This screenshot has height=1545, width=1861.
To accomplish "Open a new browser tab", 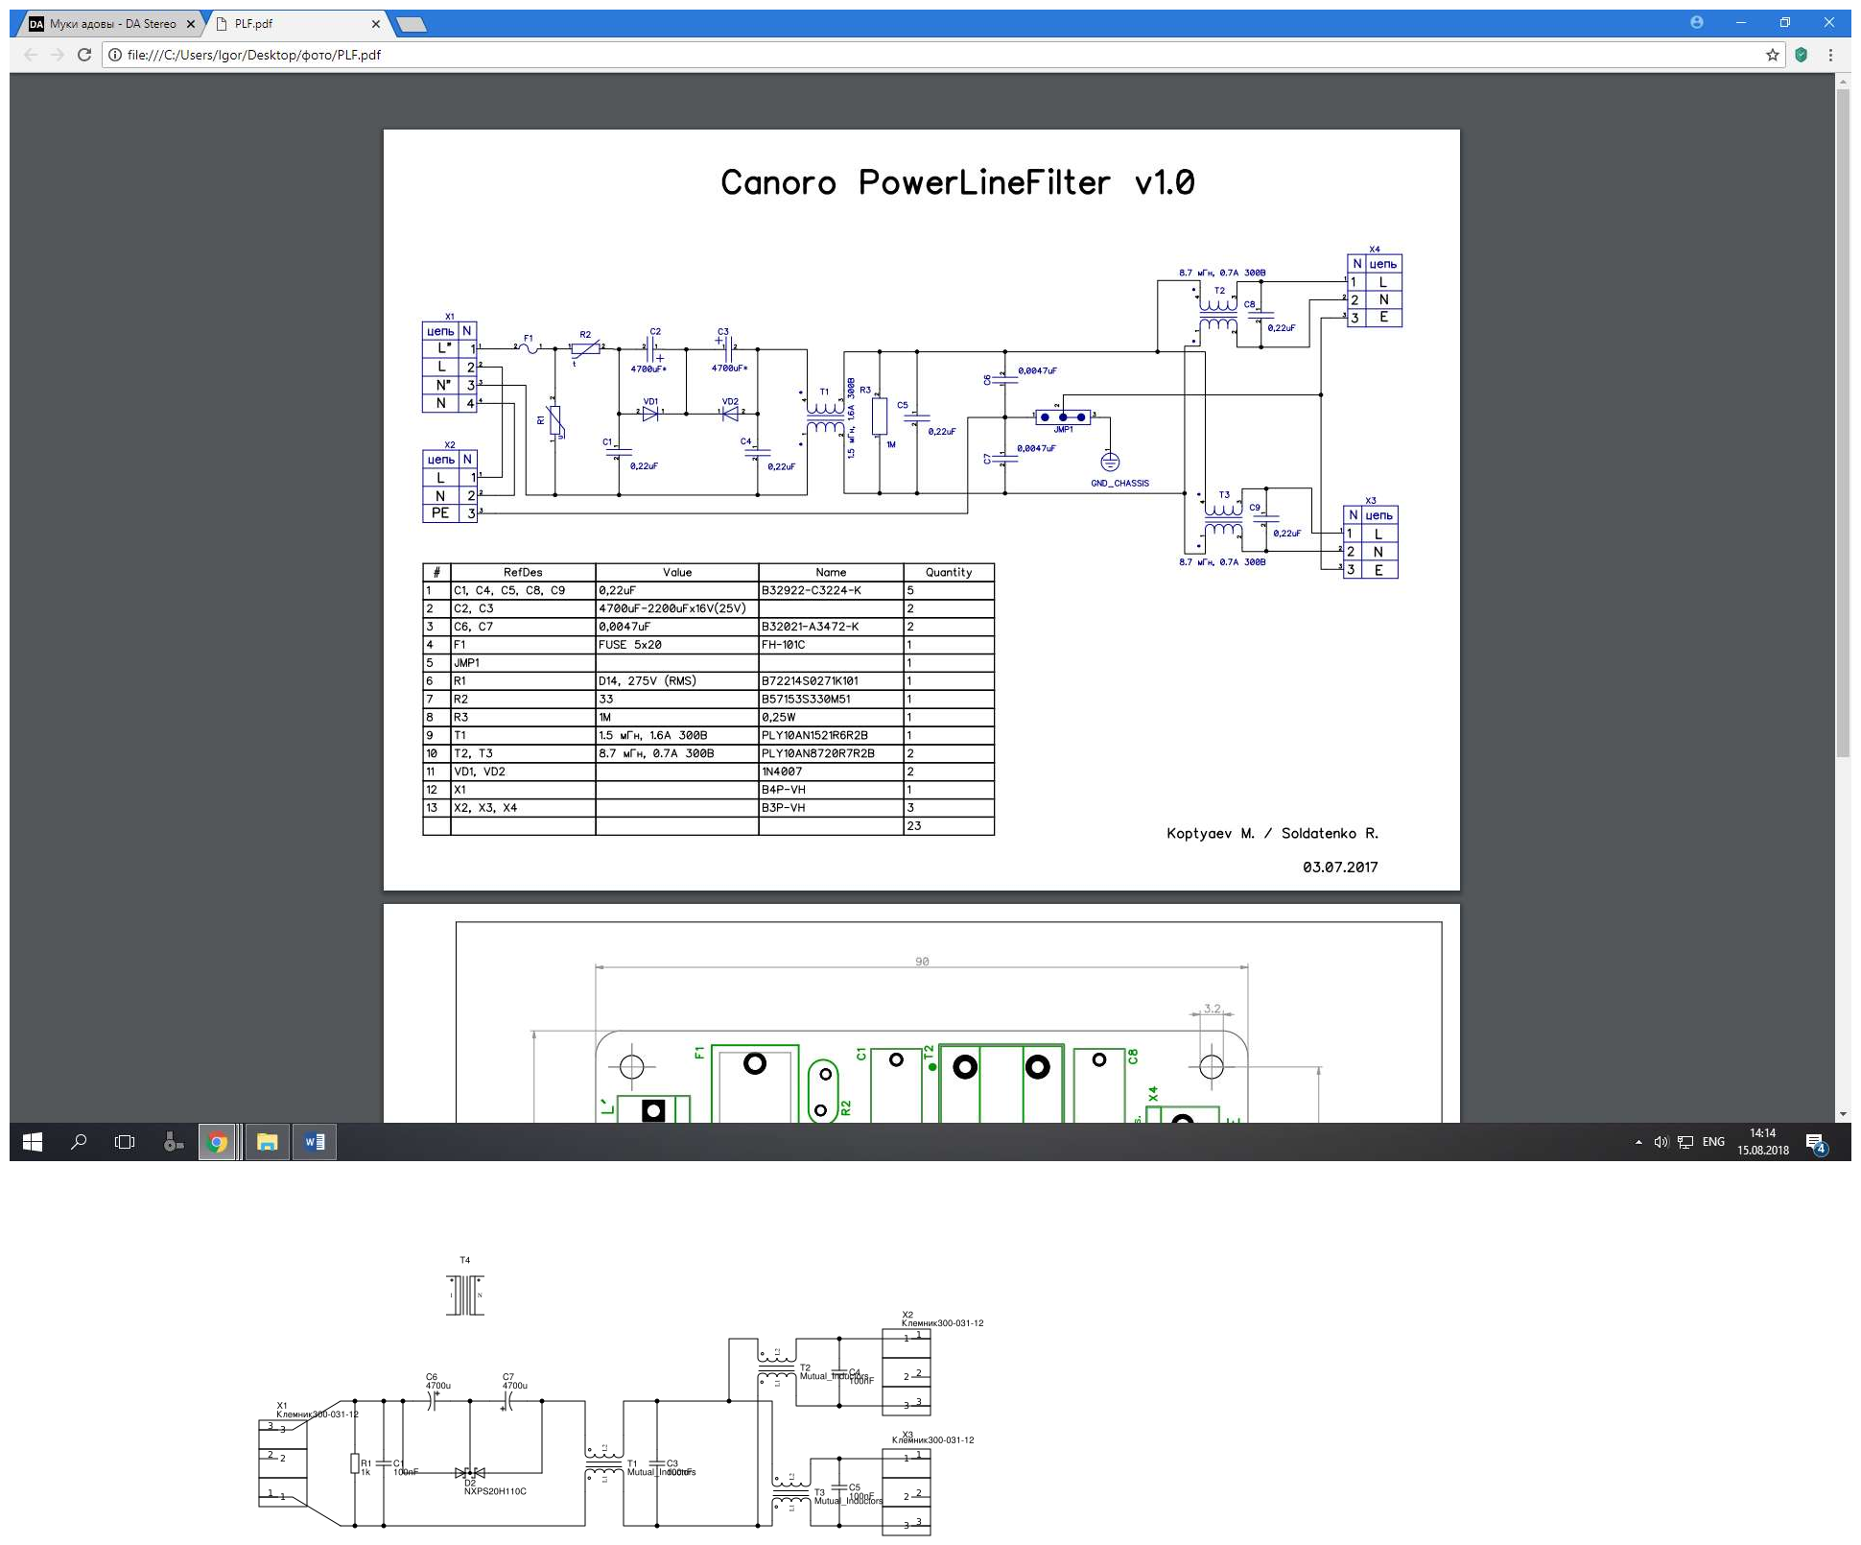I will [411, 24].
